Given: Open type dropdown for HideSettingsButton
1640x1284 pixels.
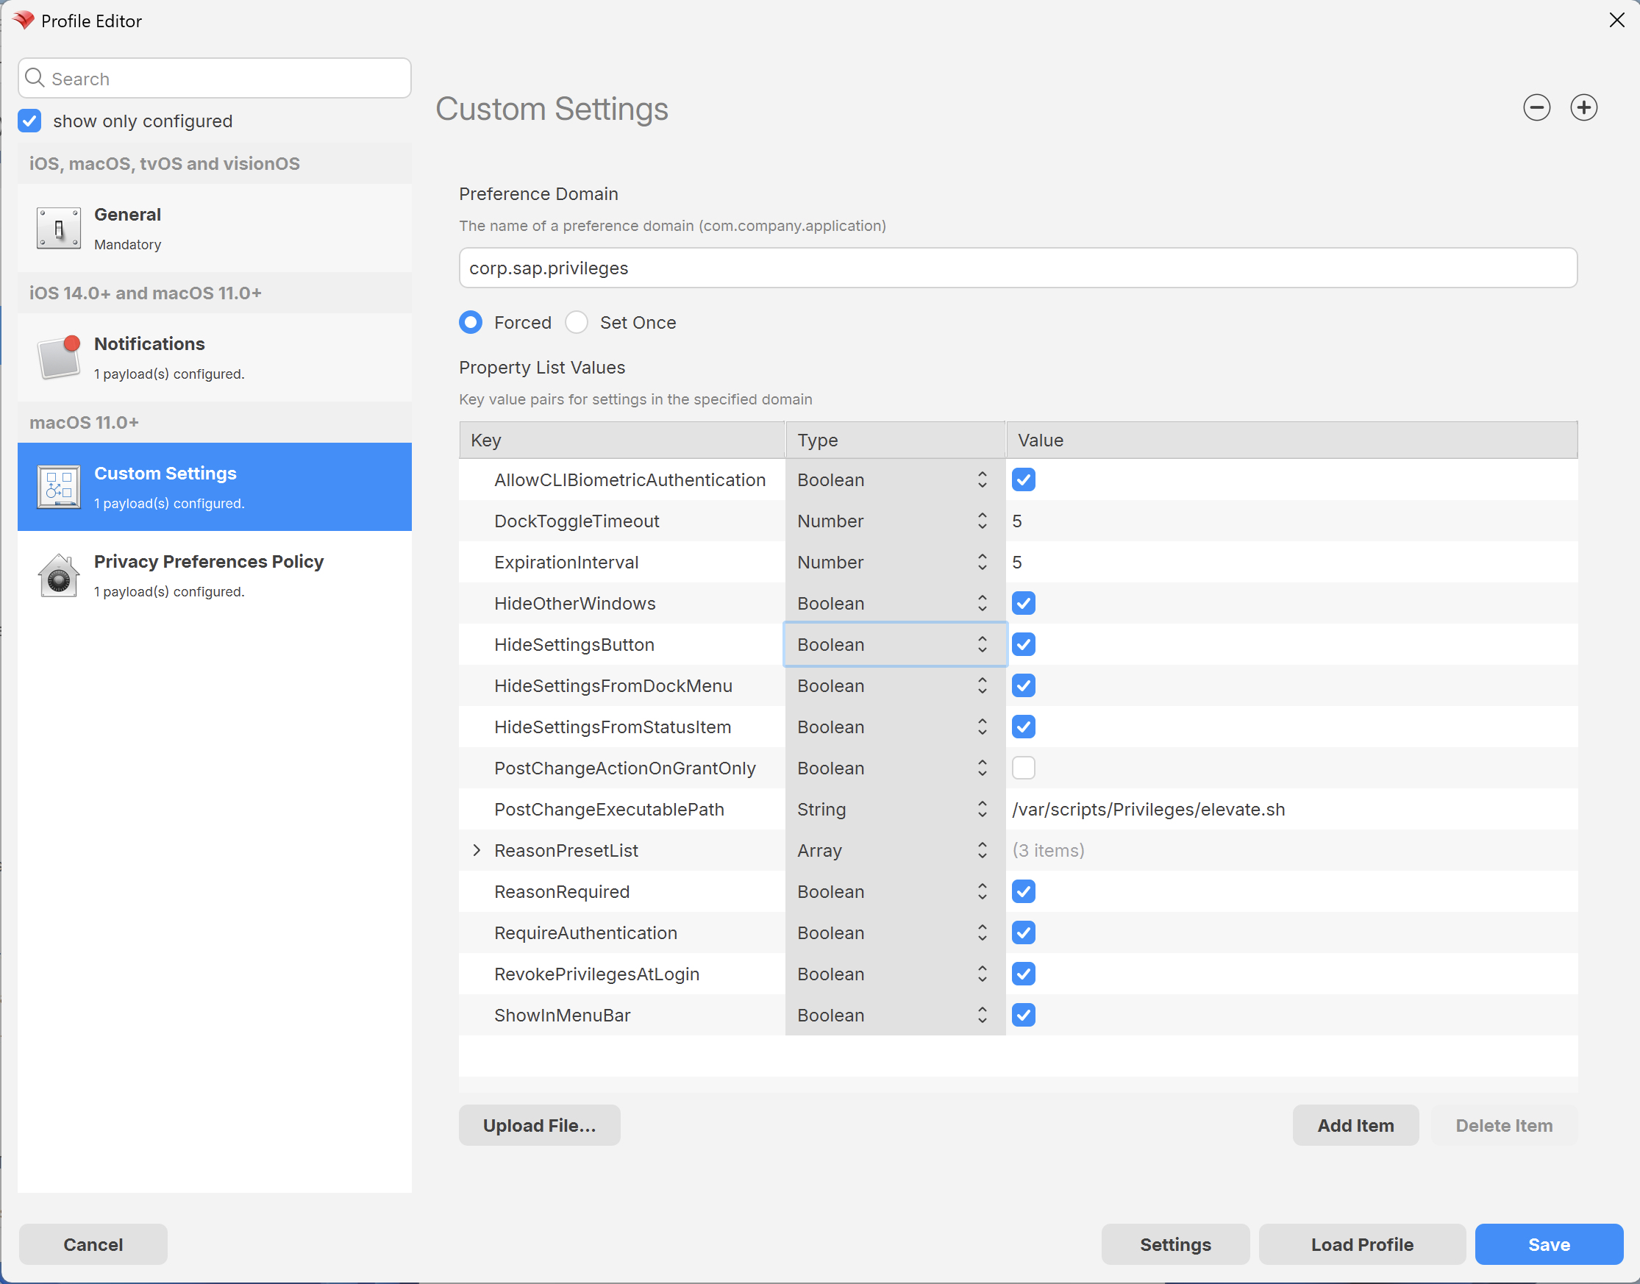Looking at the screenshot, I should click(894, 644).
